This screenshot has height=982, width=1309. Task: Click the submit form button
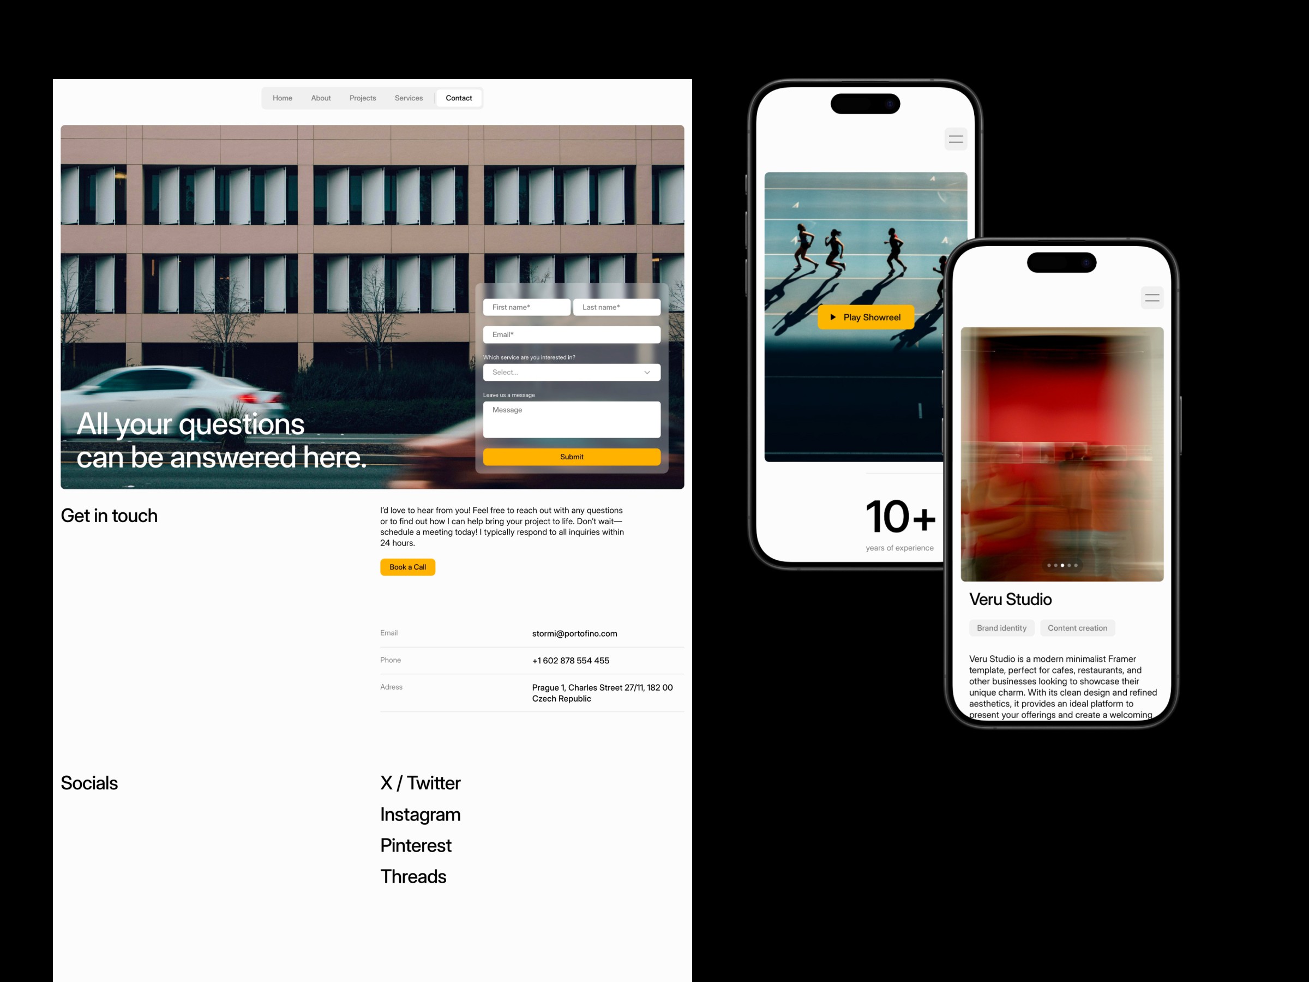(x=572, y=456)
